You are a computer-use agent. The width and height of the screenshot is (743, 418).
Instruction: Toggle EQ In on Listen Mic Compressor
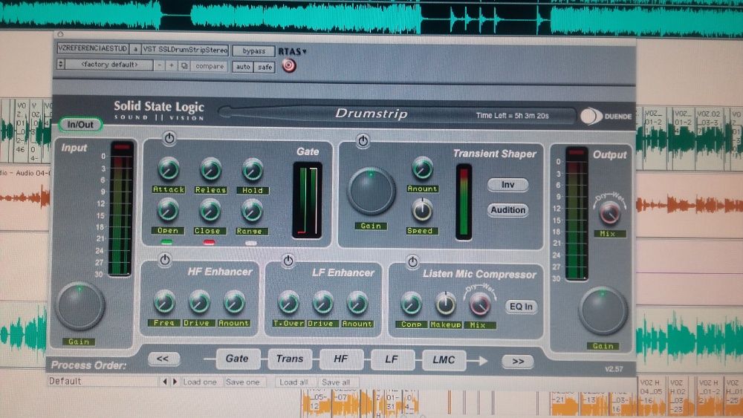(521, 307)
